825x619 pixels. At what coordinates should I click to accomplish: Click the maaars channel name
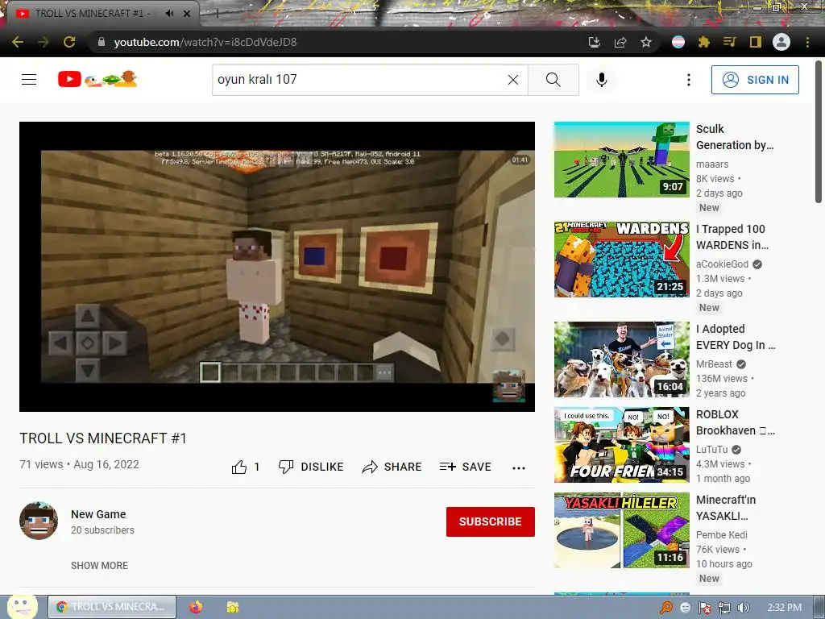[712, 164]
